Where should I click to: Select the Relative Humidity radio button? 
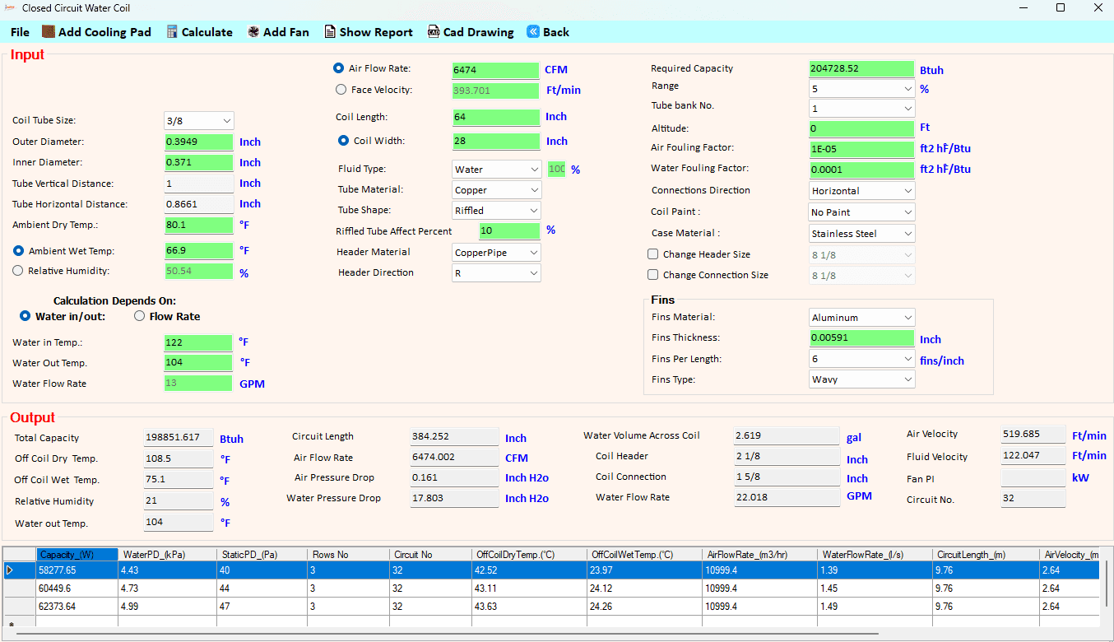(18, 271)
